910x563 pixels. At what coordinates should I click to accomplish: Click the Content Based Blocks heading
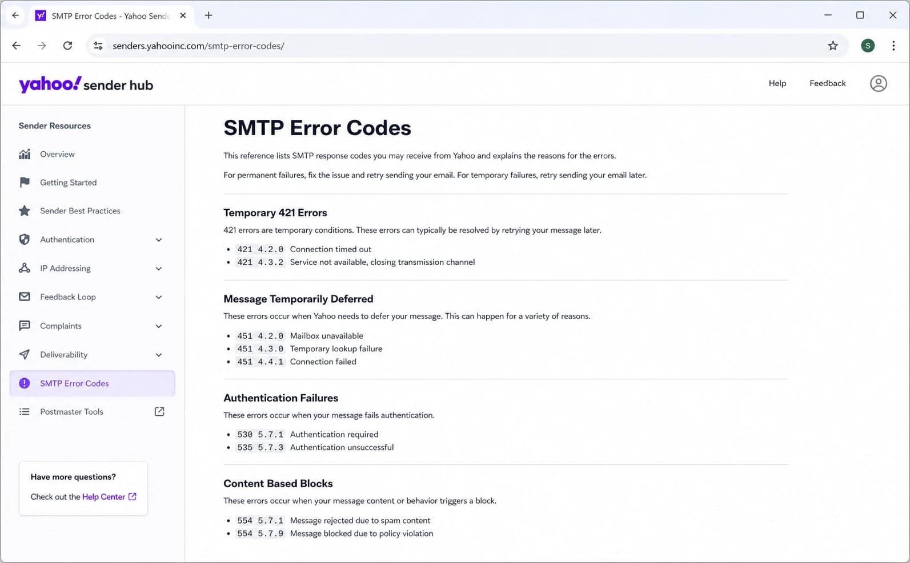coord(278,484)
